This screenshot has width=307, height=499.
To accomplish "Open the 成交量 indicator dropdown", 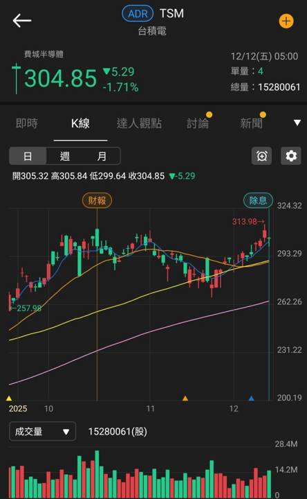I will coord(43,432).
